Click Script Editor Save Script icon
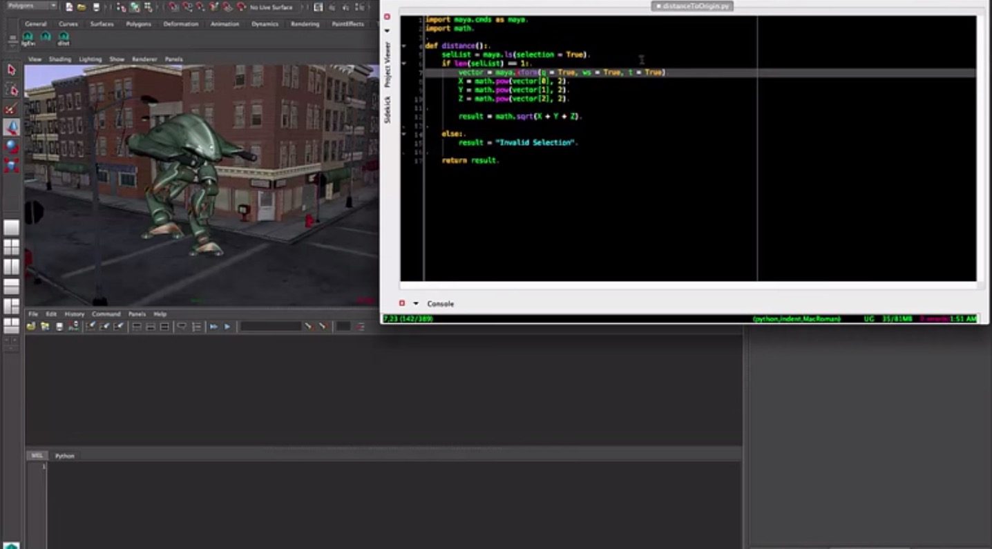992x549 pixels. click(x=59, y=326)
